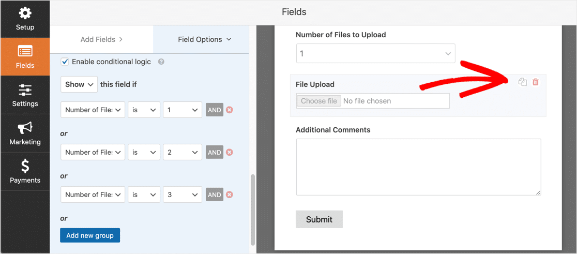Open the Marketing megaphone panel

click(25, 133)
